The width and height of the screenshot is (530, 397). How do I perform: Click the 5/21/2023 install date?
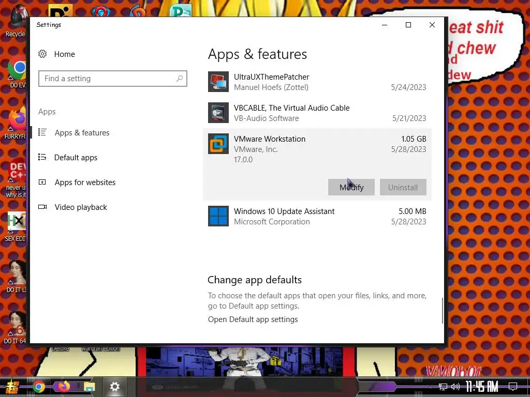pos(409,118)
